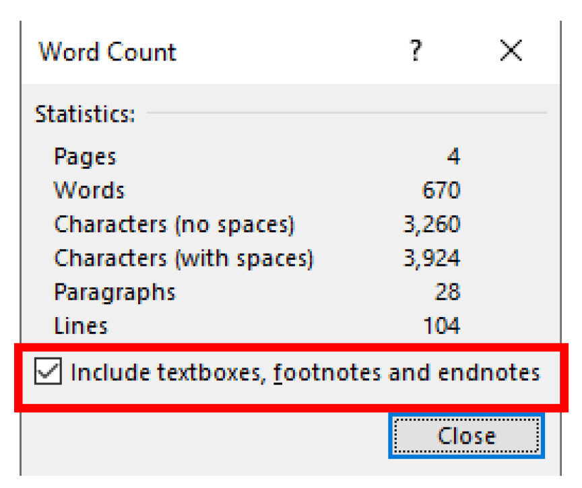582x488 pixels.
Task: Open help with the question mark icon
Action: coord(416,50)
